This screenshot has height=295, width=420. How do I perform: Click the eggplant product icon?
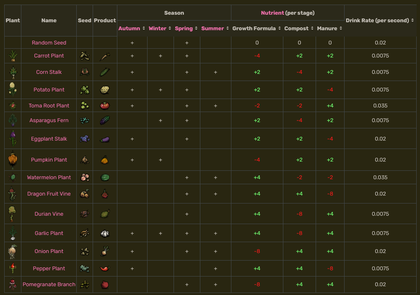[105, 139]
